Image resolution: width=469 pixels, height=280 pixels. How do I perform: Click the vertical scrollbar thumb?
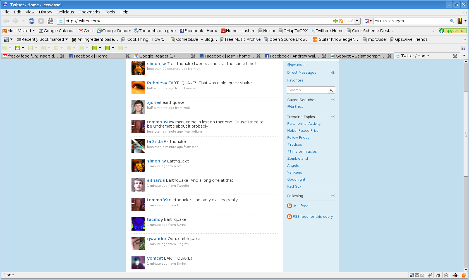click(x=465, y=134)
